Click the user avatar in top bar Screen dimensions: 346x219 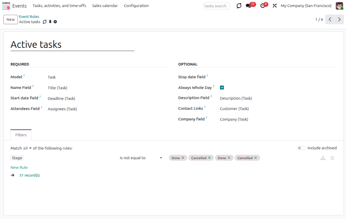339,6
